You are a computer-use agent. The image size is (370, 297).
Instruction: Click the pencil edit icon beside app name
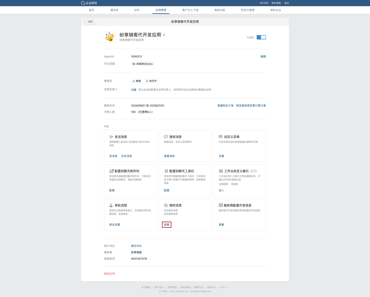click(164, 35)
